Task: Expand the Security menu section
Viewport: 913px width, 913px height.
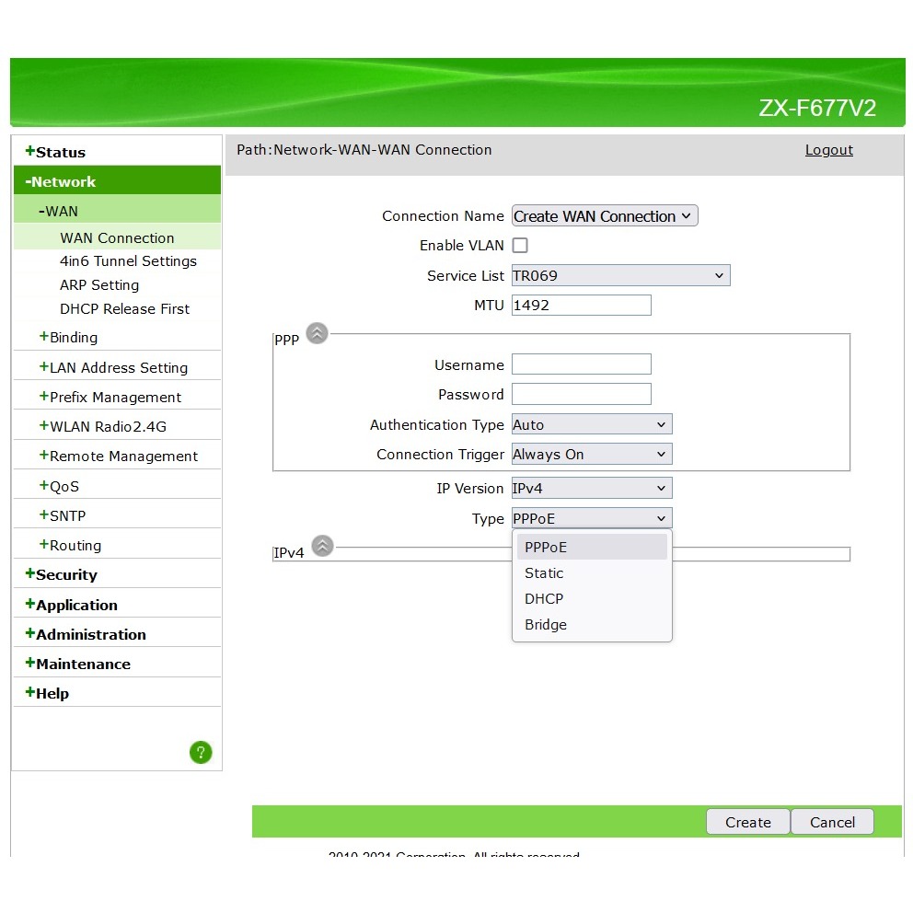Action: [65, 575]
